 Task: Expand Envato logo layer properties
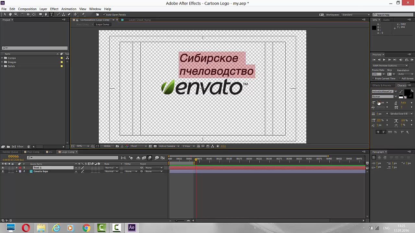pos(17,171)
